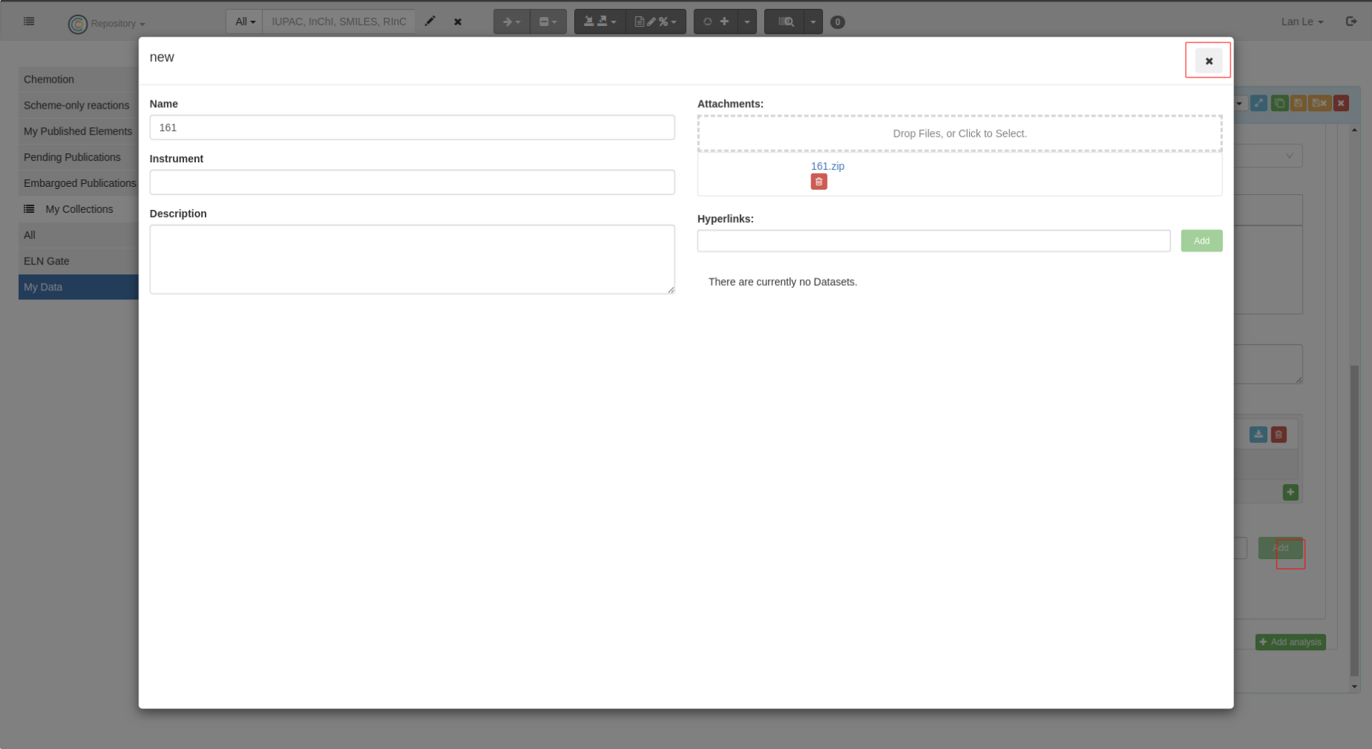Open the export/import toolbar dropdown

click(600, 22)
